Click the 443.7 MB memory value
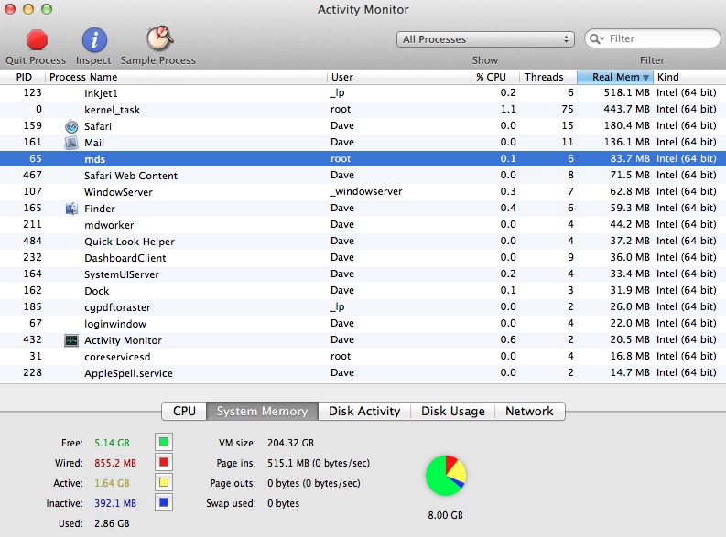 point(626,109)
